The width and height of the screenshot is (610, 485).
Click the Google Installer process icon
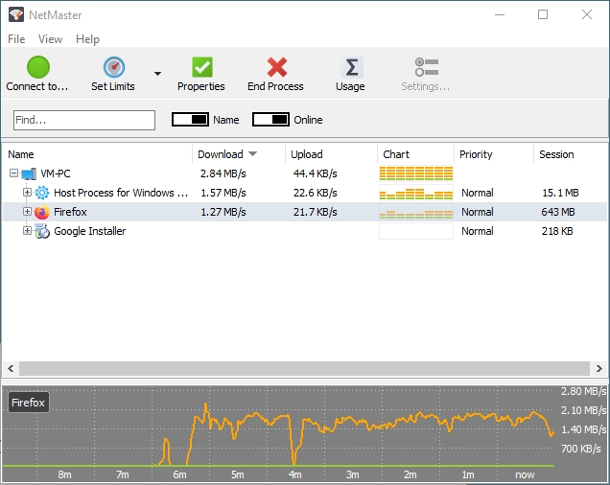tap(42, 231)
